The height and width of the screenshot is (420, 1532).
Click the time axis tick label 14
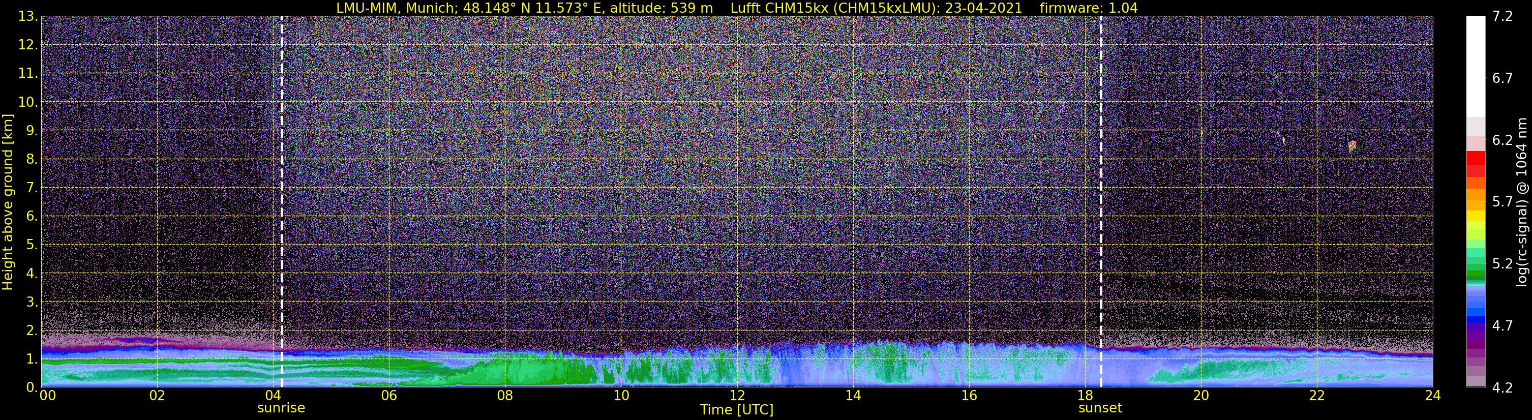pyautogui.click(x=853, y=396)
